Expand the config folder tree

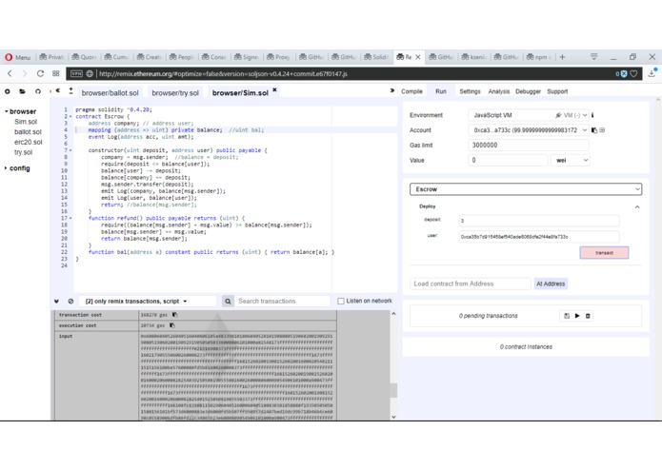point(6,168)
